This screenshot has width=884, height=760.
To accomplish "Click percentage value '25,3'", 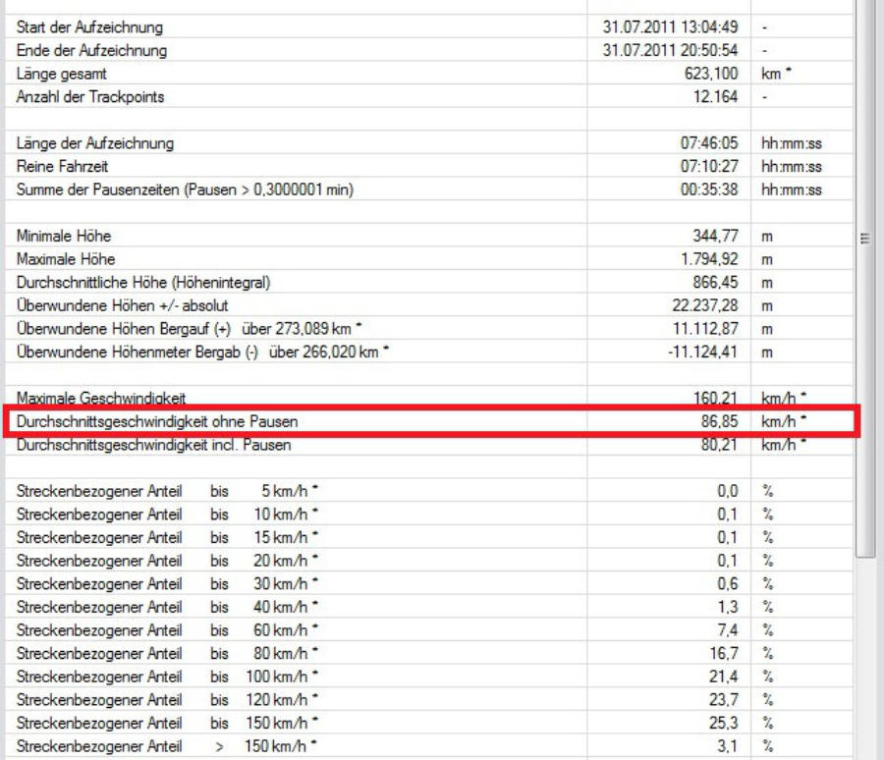I will pos(723,723).
